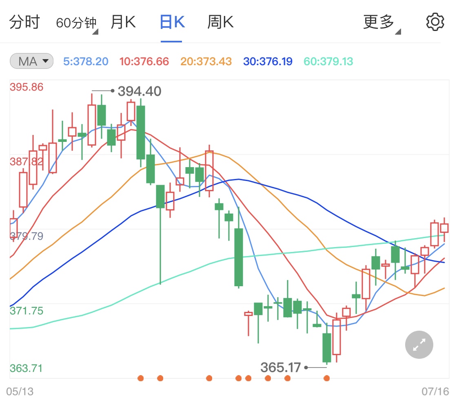Switch to 周K weekly chart tab
The height and width of the screenshot is (402, 459).
click(x=220, y=22)
